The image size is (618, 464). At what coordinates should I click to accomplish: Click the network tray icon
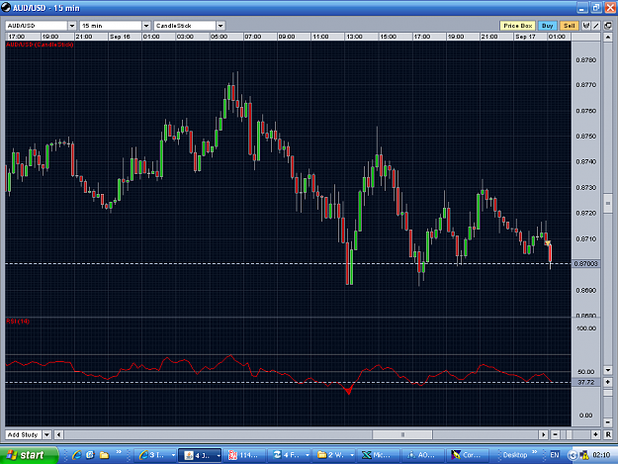pyautogui.click(x=583, y=456)
